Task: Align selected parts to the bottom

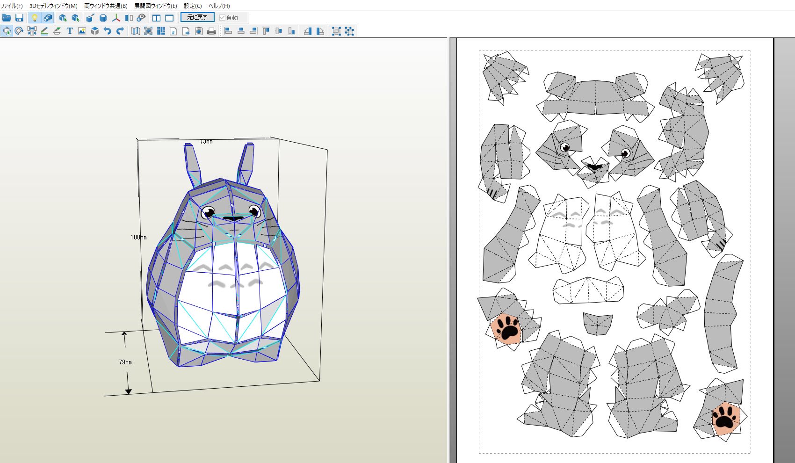Action: pos(291,31)
